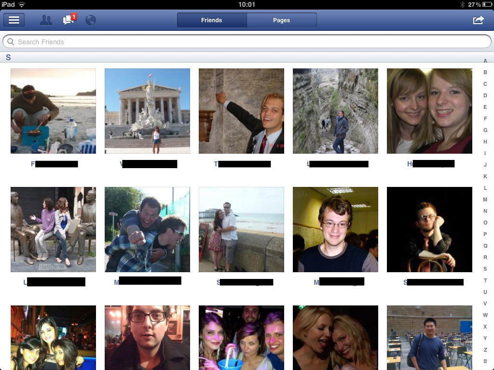
Task: Jump to letter H in index
Action: pyautogui.click(x=485, y=142)
